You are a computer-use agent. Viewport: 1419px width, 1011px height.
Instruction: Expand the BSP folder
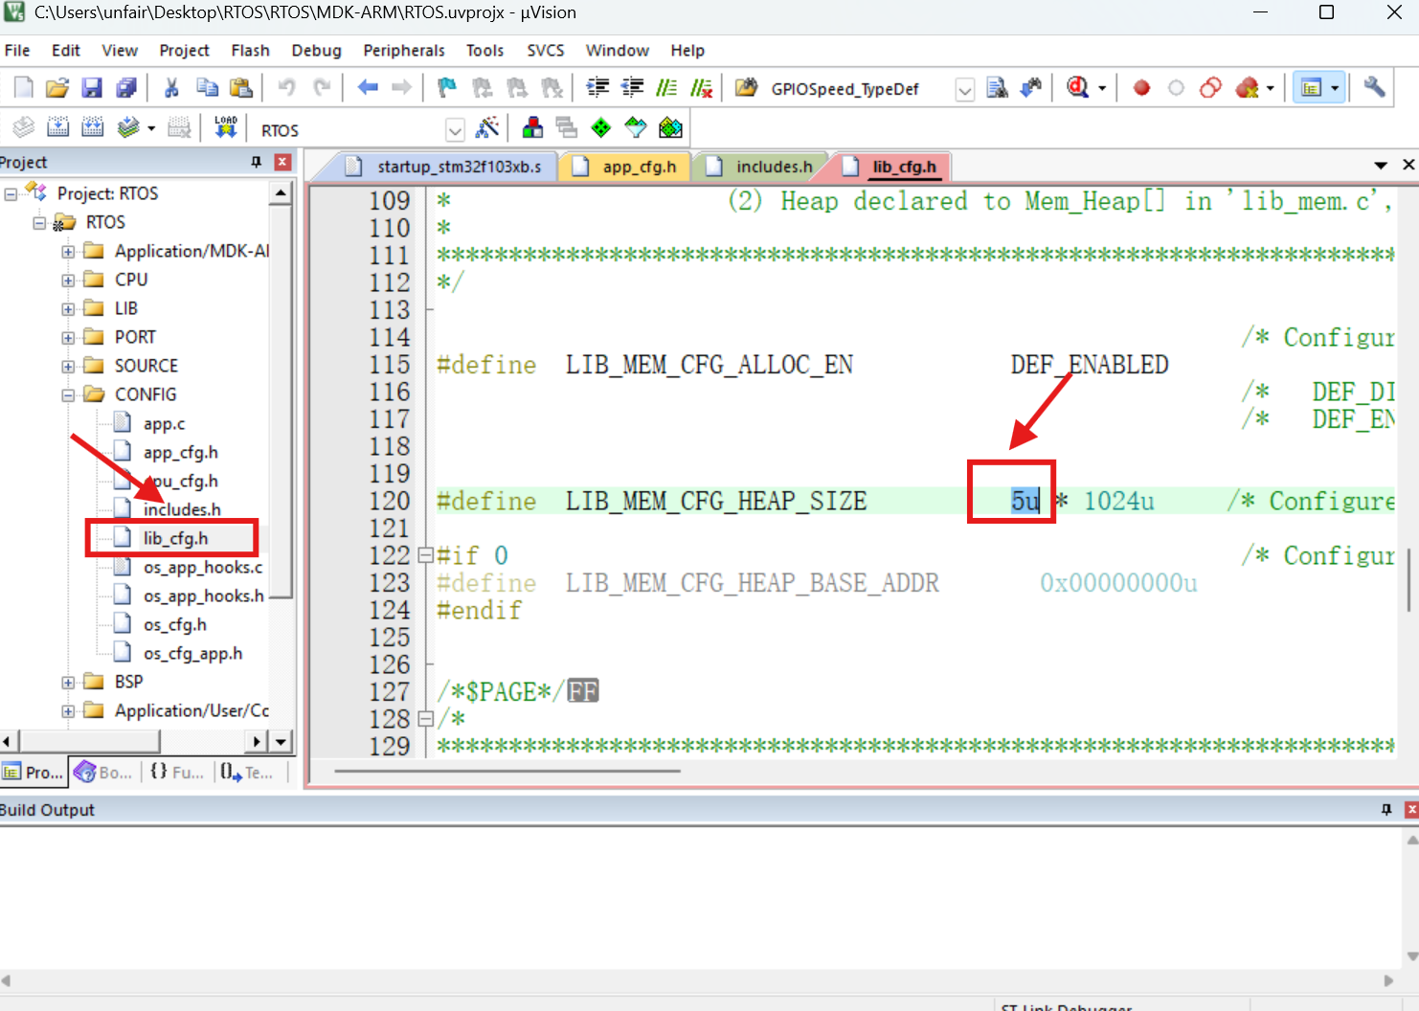tap(68, 683)
